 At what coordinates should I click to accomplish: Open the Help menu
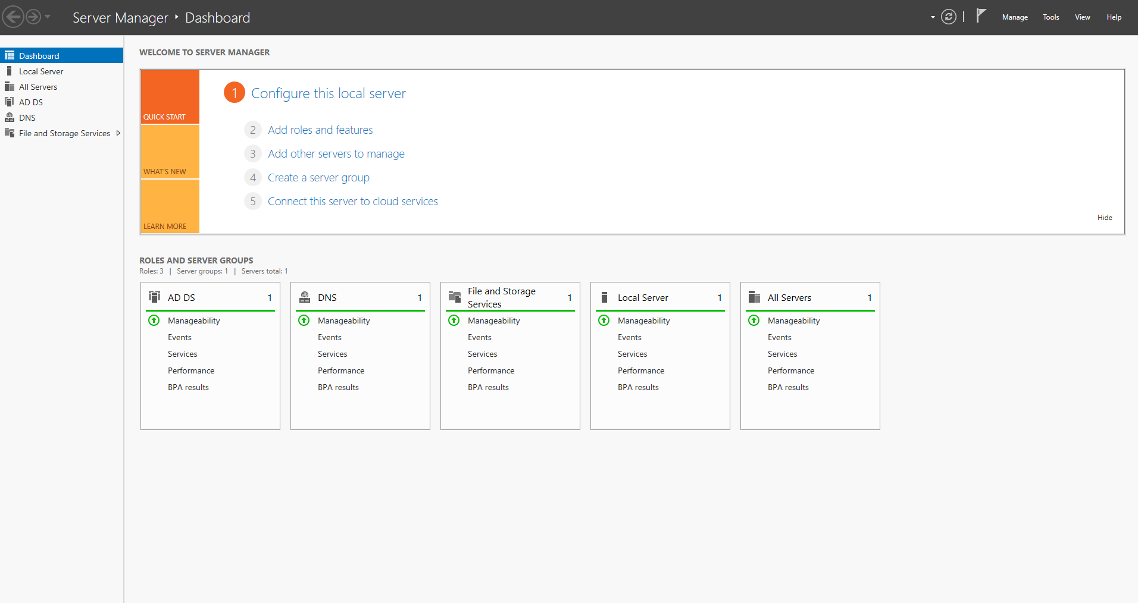(x=1114, y=17)
